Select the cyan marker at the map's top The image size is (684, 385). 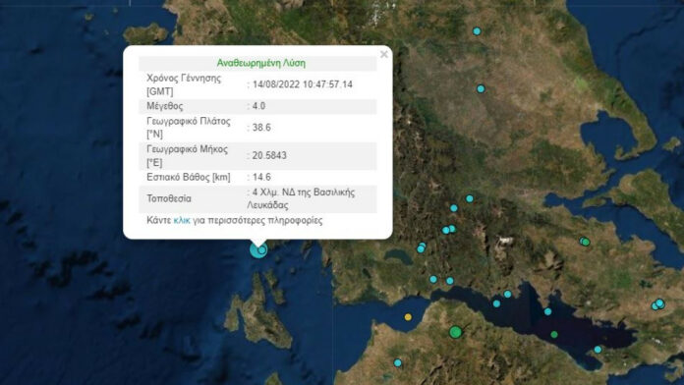pyautogui.click(x=477, y=31)
